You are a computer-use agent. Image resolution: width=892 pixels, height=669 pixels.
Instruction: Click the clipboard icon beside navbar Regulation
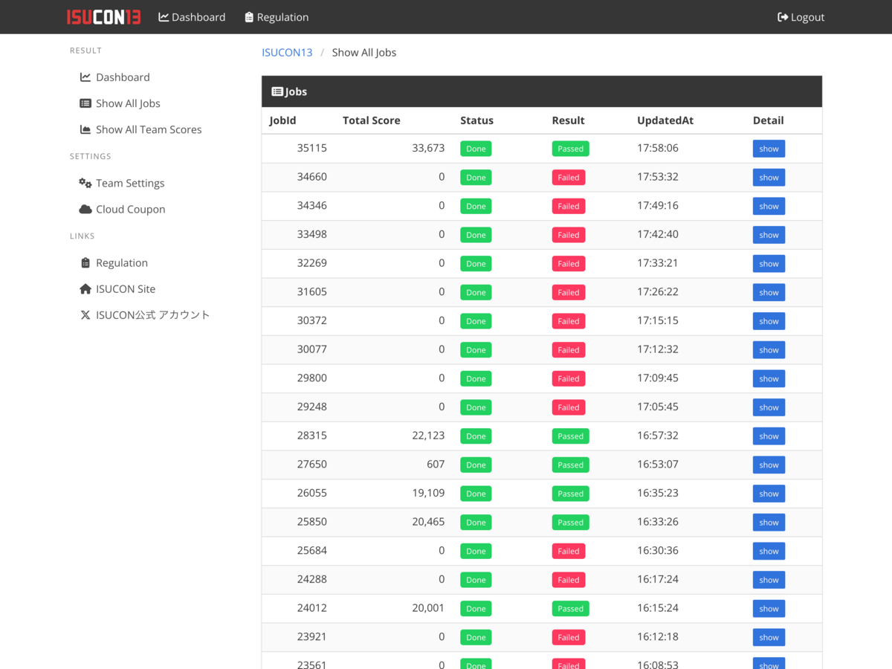coord(249,17)
